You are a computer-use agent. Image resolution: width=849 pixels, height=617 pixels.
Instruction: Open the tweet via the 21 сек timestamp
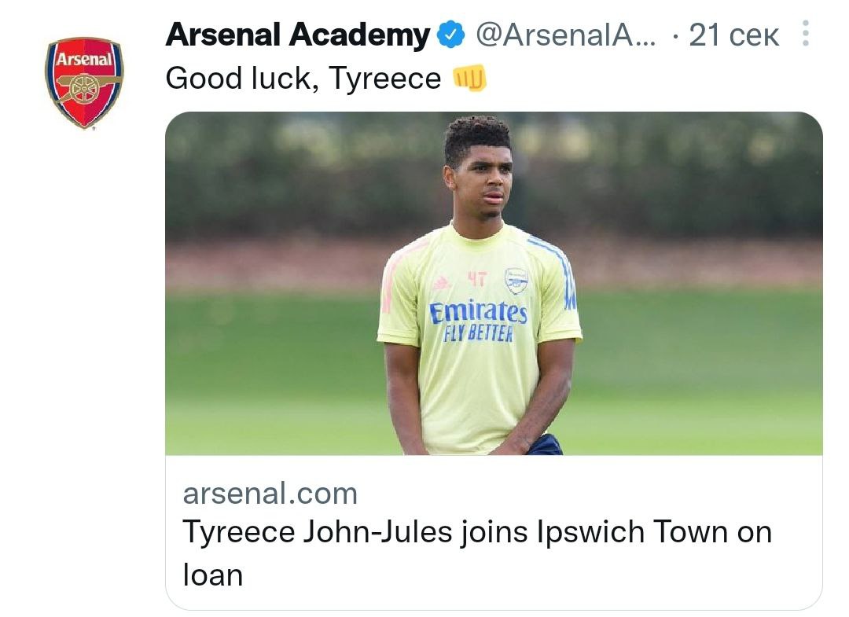click(733, 35)
